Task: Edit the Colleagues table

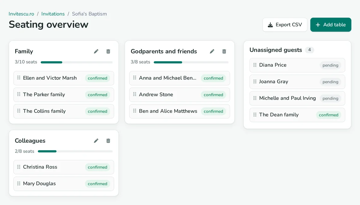Action: pyautogui.click(x=96, y=141)
